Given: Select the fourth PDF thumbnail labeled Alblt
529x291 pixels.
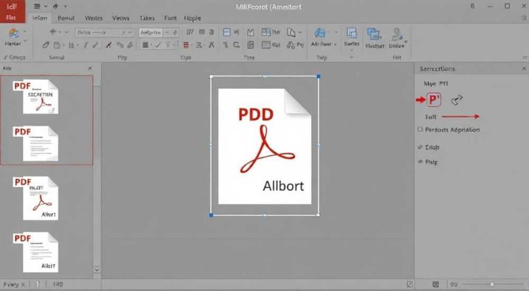Looking at the screenshot, I should click(36, 252).
